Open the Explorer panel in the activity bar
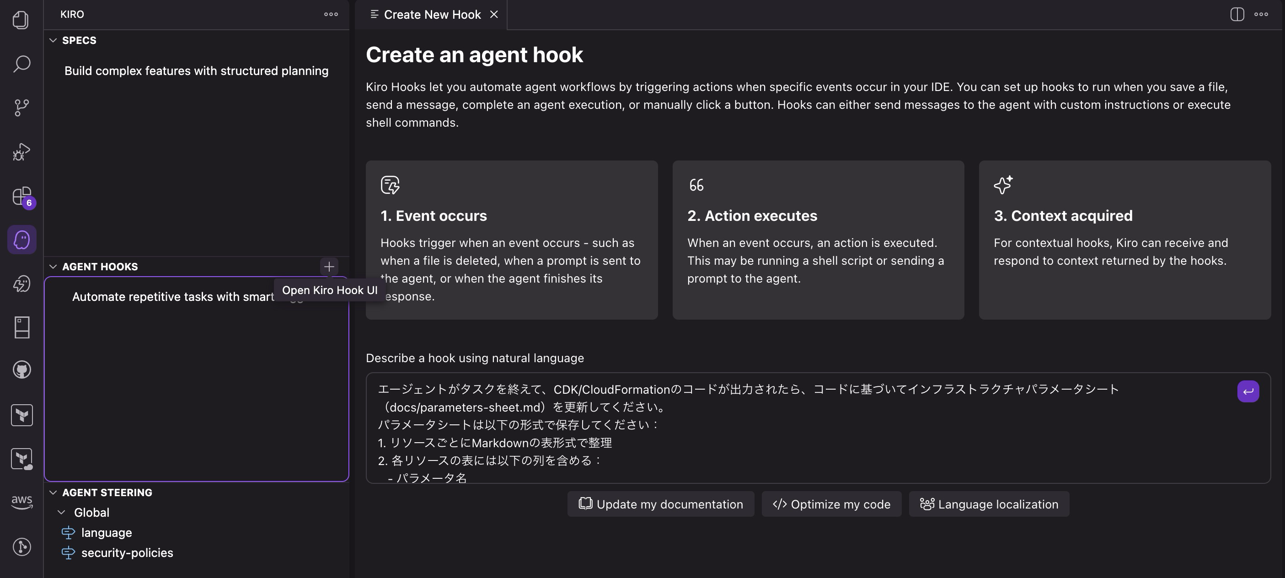The height and width of the screenshot is (578, 1285). (x=21, y=20)
